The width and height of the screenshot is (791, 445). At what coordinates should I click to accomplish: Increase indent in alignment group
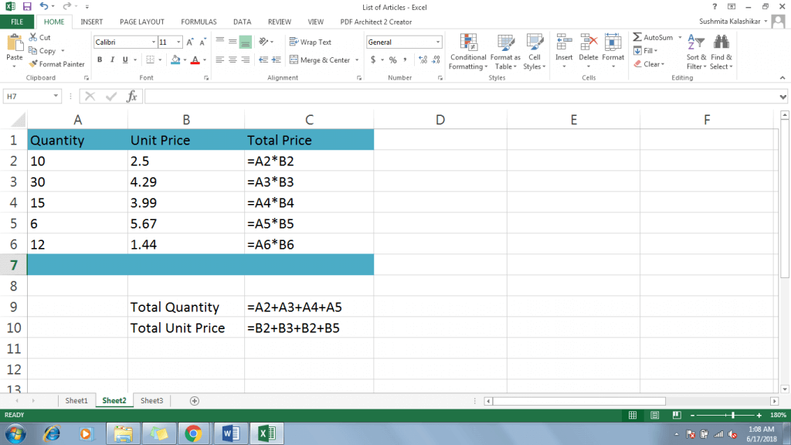tap(276, 60)
